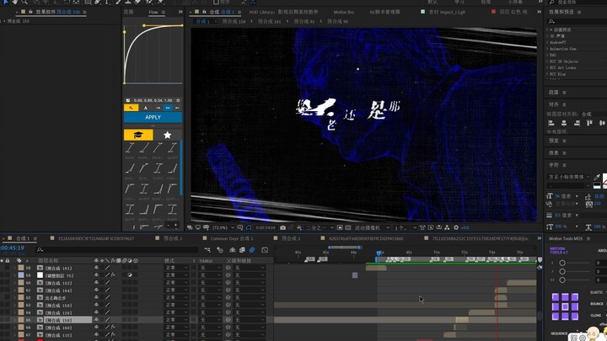Open parent link dropdown for layer 67
The image size is (607, 341).
point(250,335)
